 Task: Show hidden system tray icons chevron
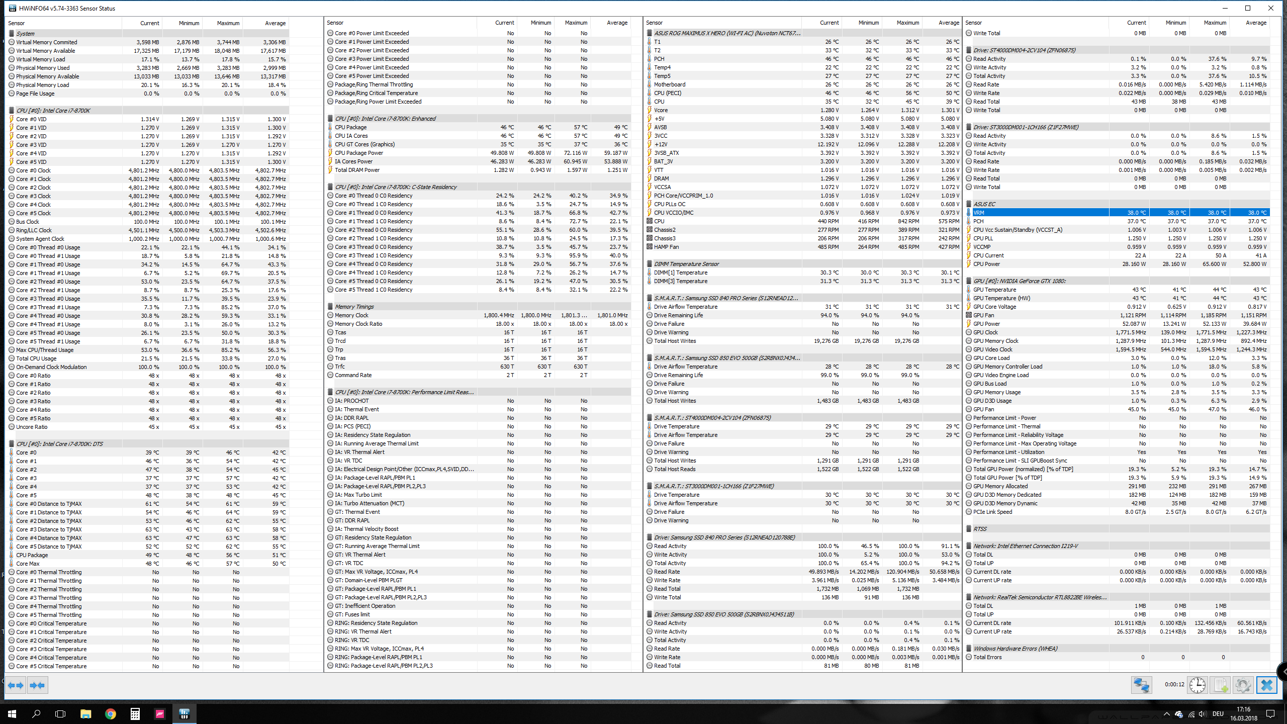(x=1166, y=714)
